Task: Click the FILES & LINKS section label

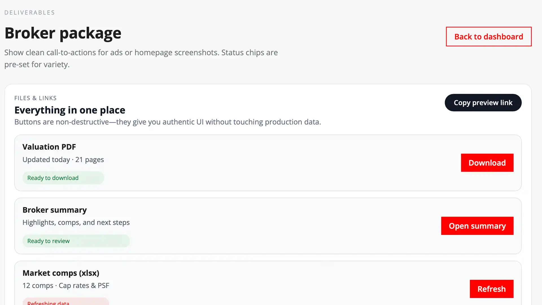Action: click(x=35, y=98)
